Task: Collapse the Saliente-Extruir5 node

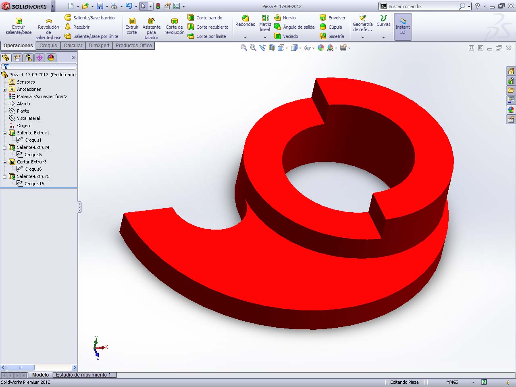Action: pos(4,177)
